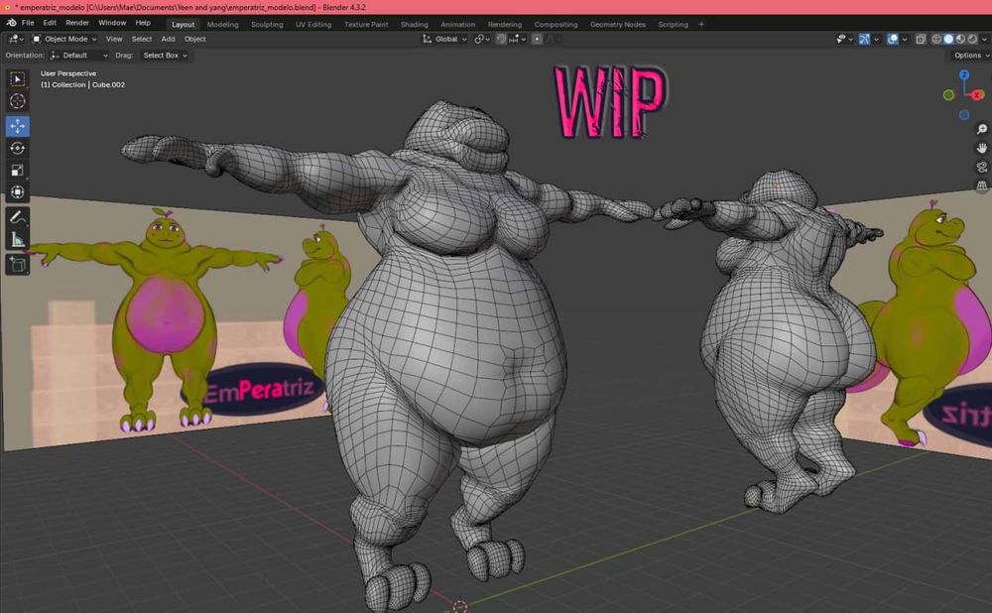Select the Measure tool

[18, 240]
